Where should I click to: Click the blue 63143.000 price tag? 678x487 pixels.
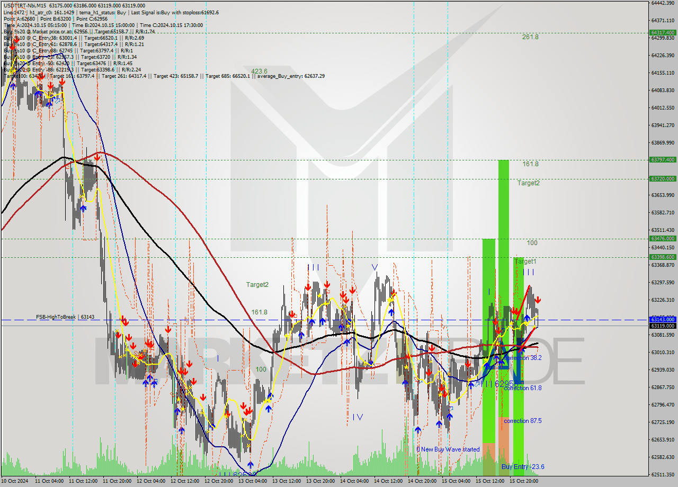662,320
